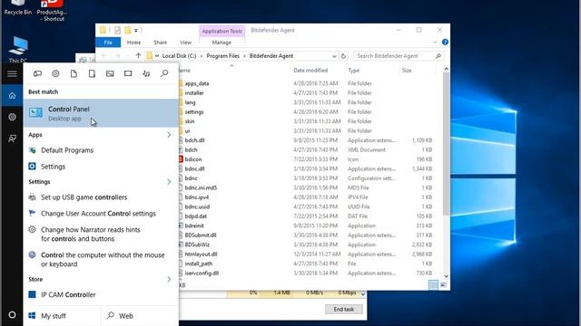Expand the Apps results section
Image resolution: width=581 pixels, height=326 pixels.
[169, 135]
